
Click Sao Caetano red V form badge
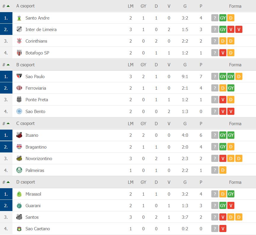click(x=223, y=229)
